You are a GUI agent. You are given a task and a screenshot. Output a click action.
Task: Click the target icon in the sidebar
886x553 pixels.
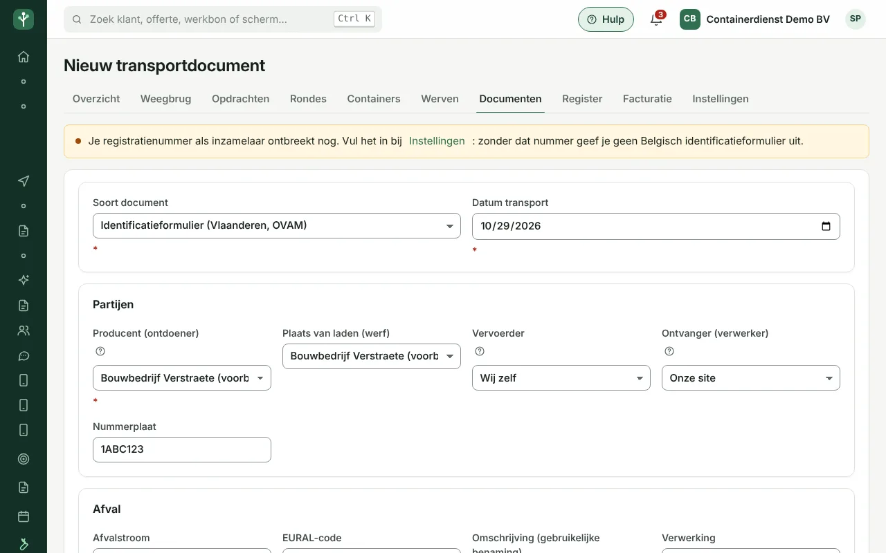pyautogui.click(x=24, y=458)
